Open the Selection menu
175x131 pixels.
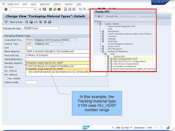45,4
